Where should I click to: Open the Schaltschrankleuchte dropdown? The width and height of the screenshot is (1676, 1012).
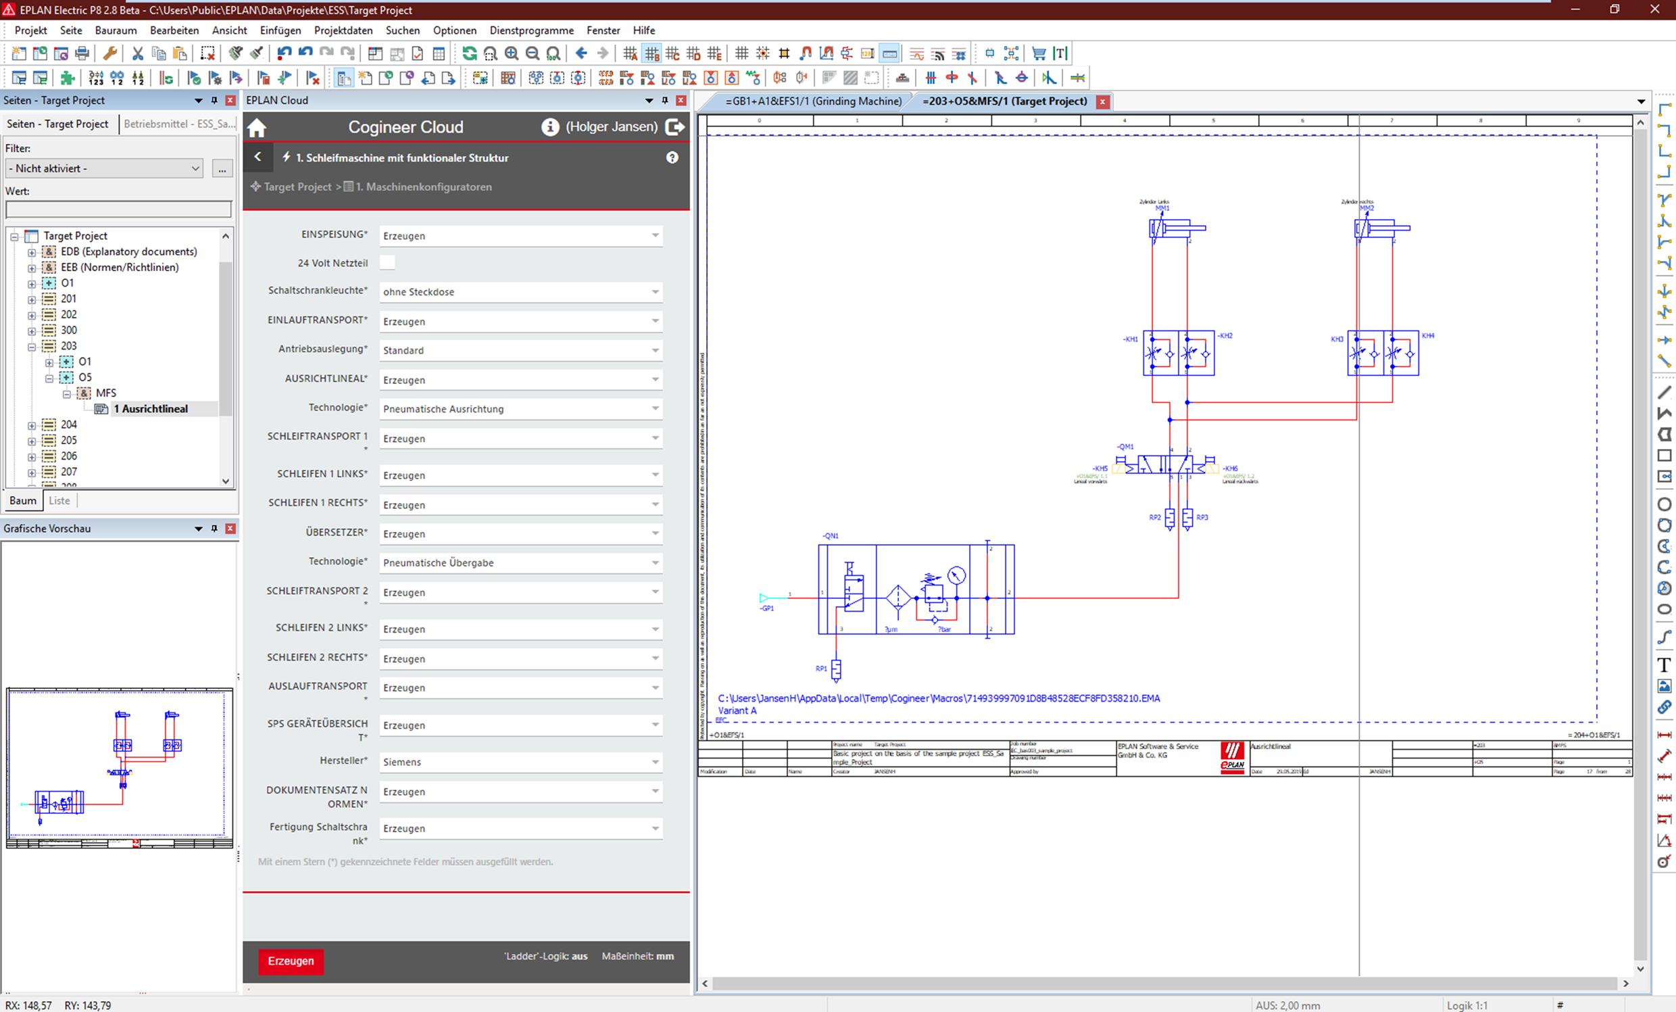655,292
